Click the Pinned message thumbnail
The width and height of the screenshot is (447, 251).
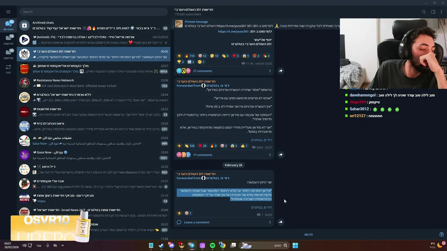point(179,24)
